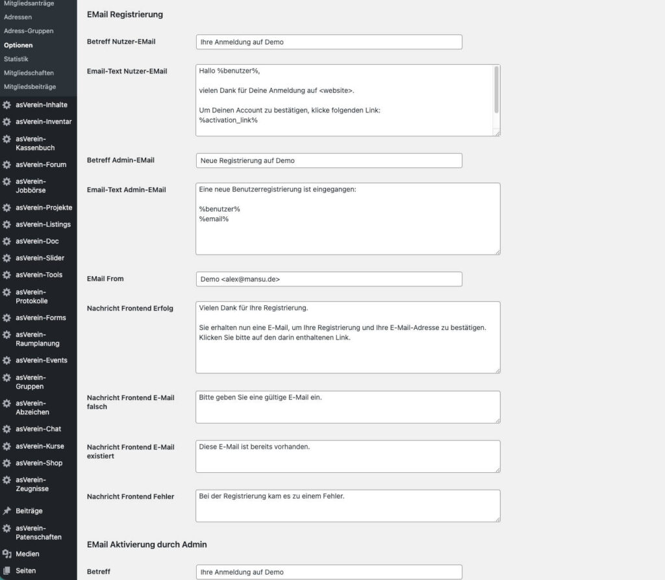Click the Betreff Nutzer-EMail input field
The height and width of the screenshot is (580, 665).
click(329, 42)
